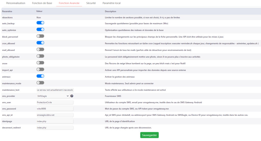Click the 'URL de la page chargée après' description
This screenshot has width=261, height=141.
click(128, 128)
